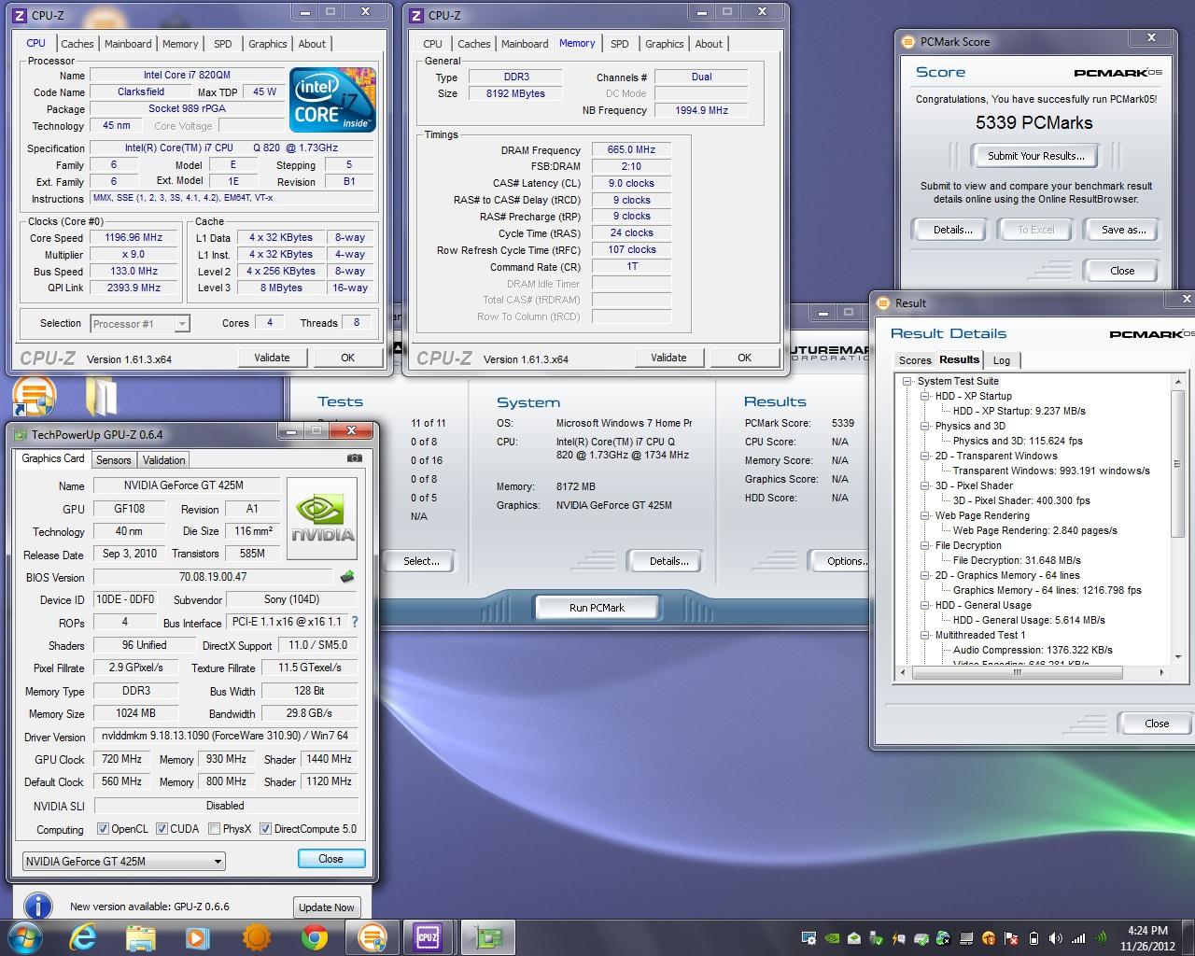Collapse the 2D - Transparent Windows node
The image size is (1195, 956).
925,456
